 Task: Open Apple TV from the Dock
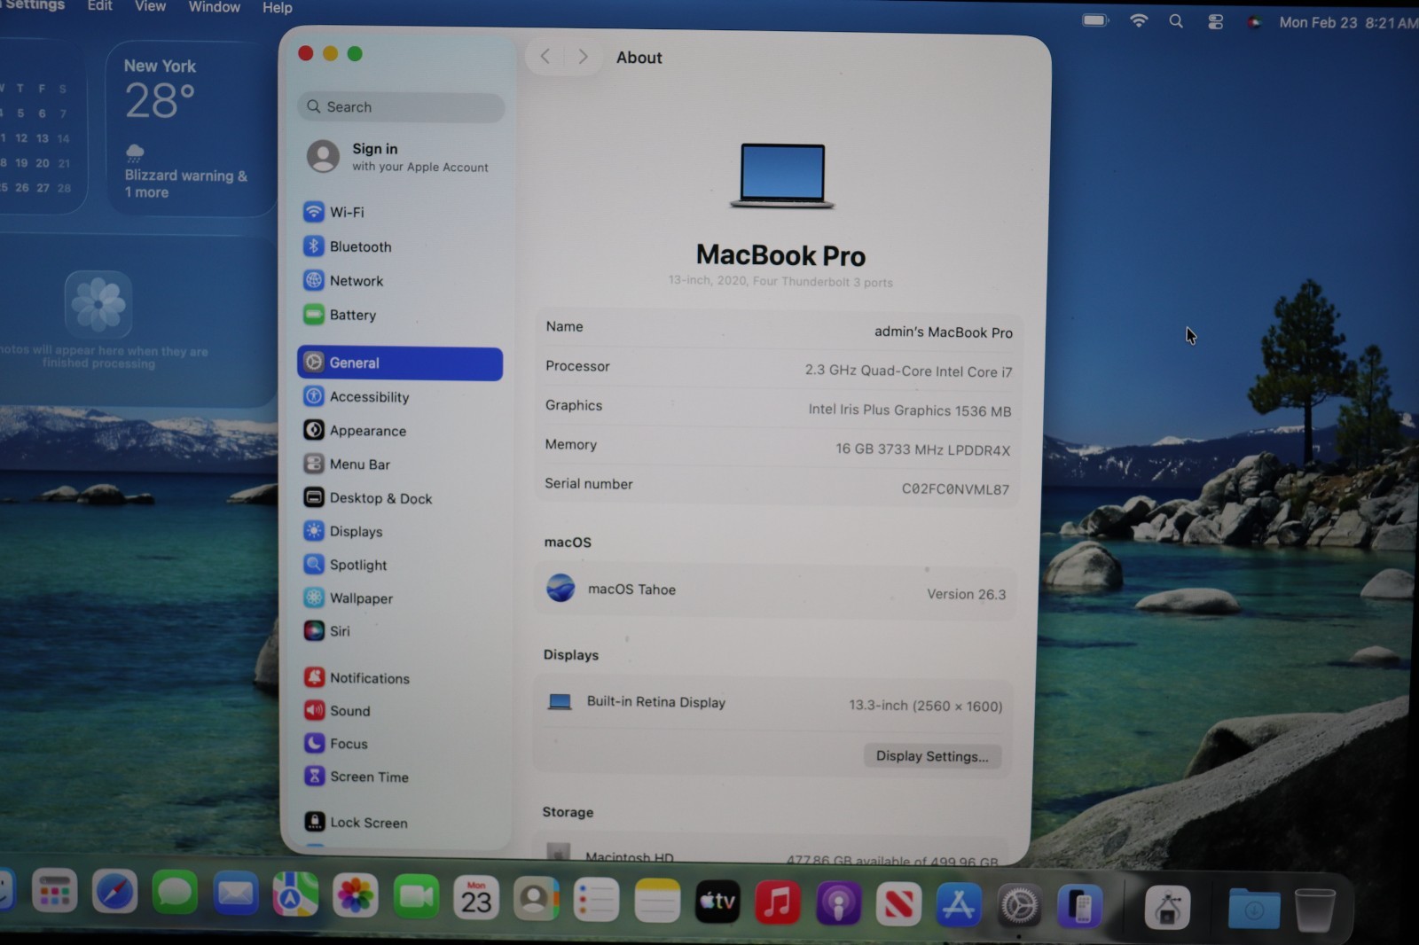pyautogui.click(x=717, y=902)
